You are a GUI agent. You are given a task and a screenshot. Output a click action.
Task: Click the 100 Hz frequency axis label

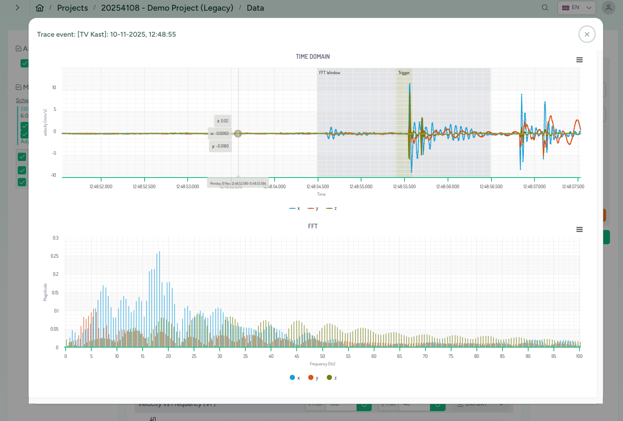point(579,356)
